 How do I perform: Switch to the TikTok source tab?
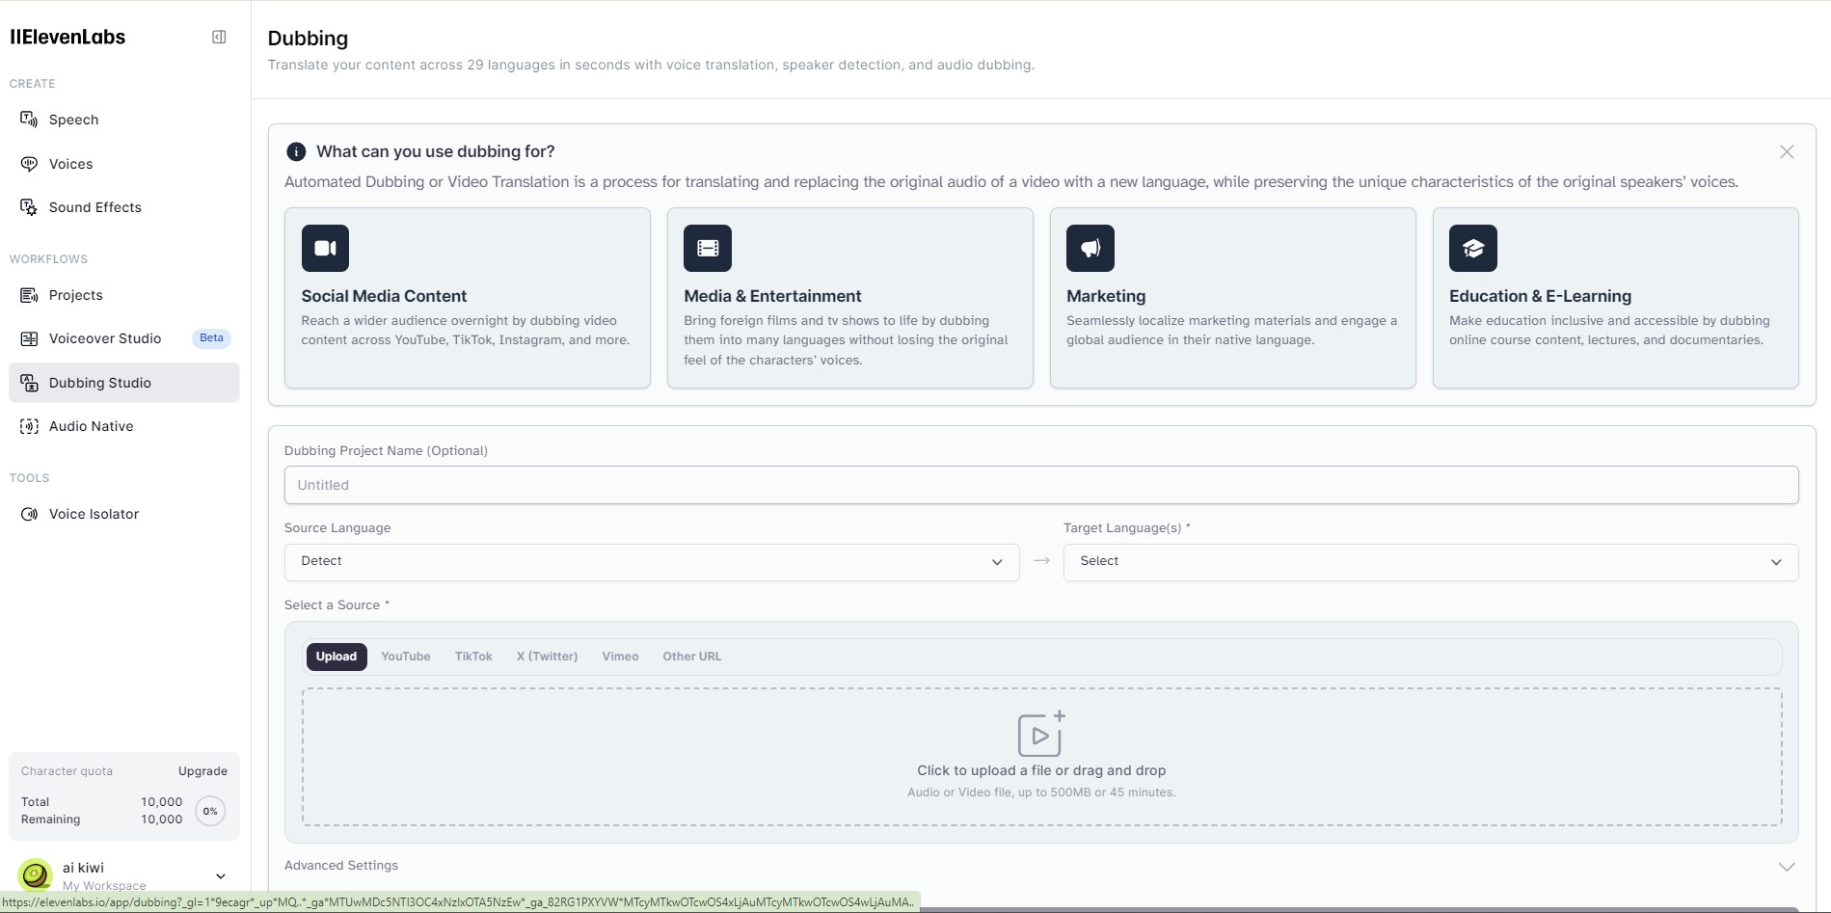[473, 657]
